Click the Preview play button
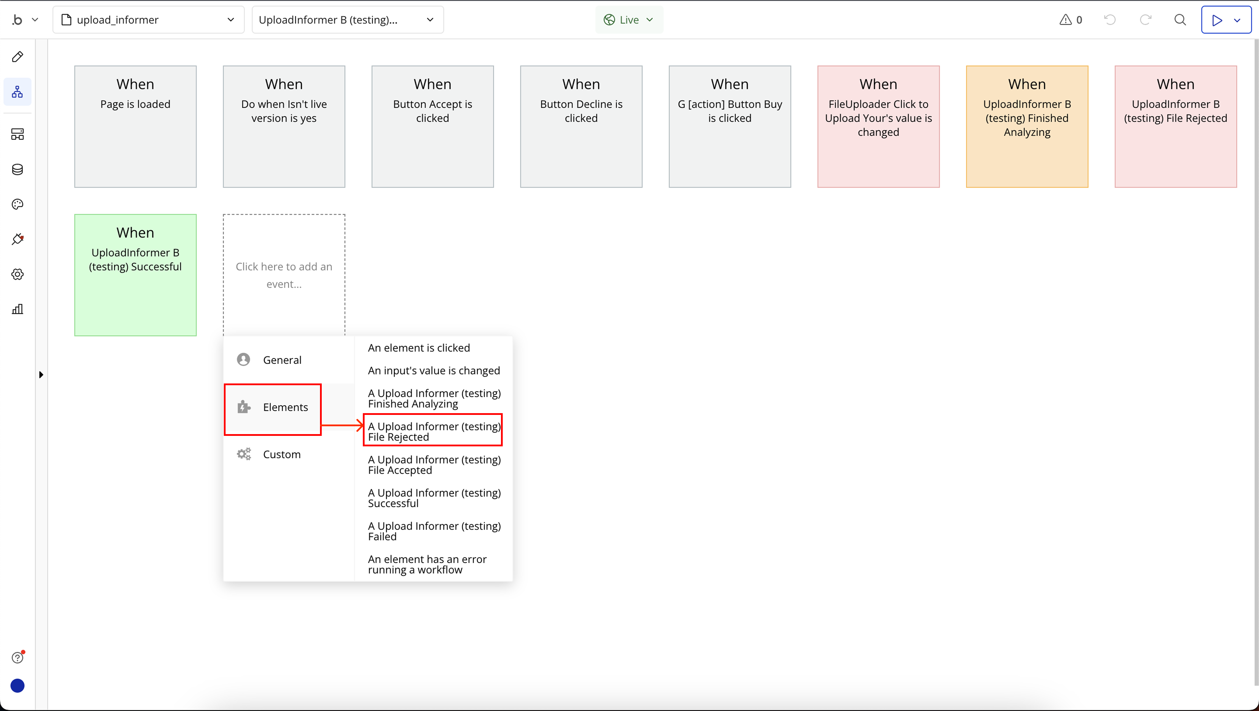The image size is (1259, 711). (x=1217, y=20)
